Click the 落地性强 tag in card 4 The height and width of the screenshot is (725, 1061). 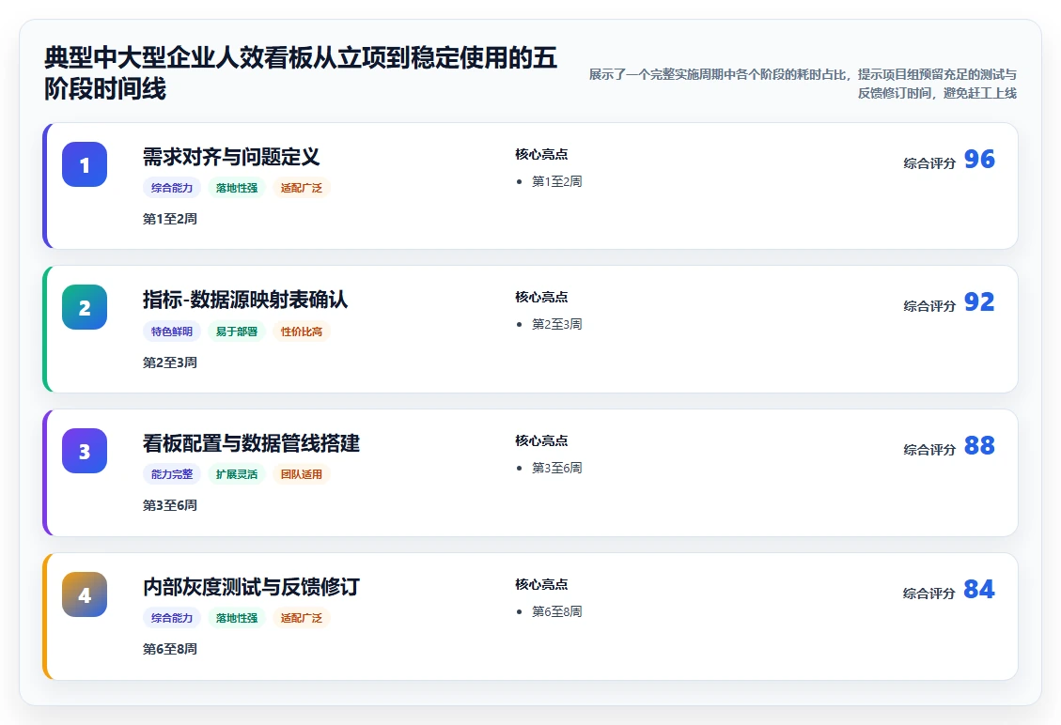coord(237,618)
